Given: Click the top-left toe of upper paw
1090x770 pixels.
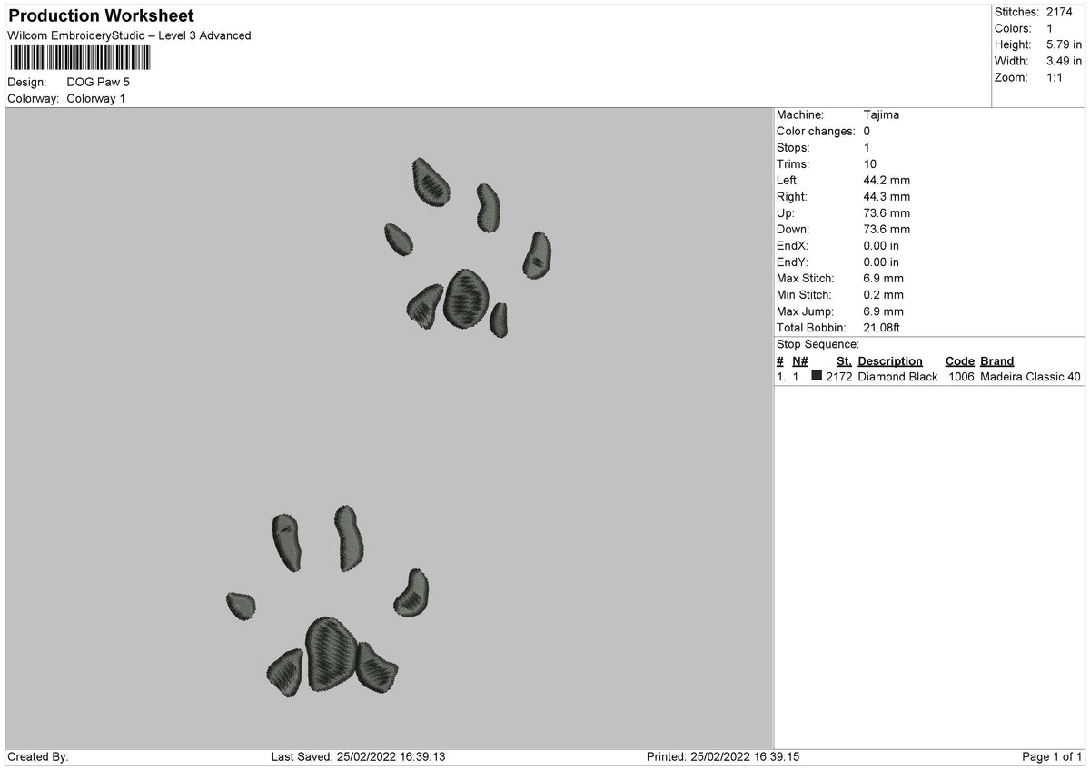Looking at the screenshot, I should 431,180.
